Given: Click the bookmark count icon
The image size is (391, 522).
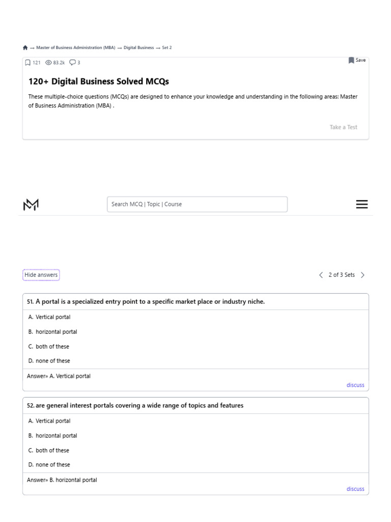Looking at the screenshot, I should tap(28, 63).
